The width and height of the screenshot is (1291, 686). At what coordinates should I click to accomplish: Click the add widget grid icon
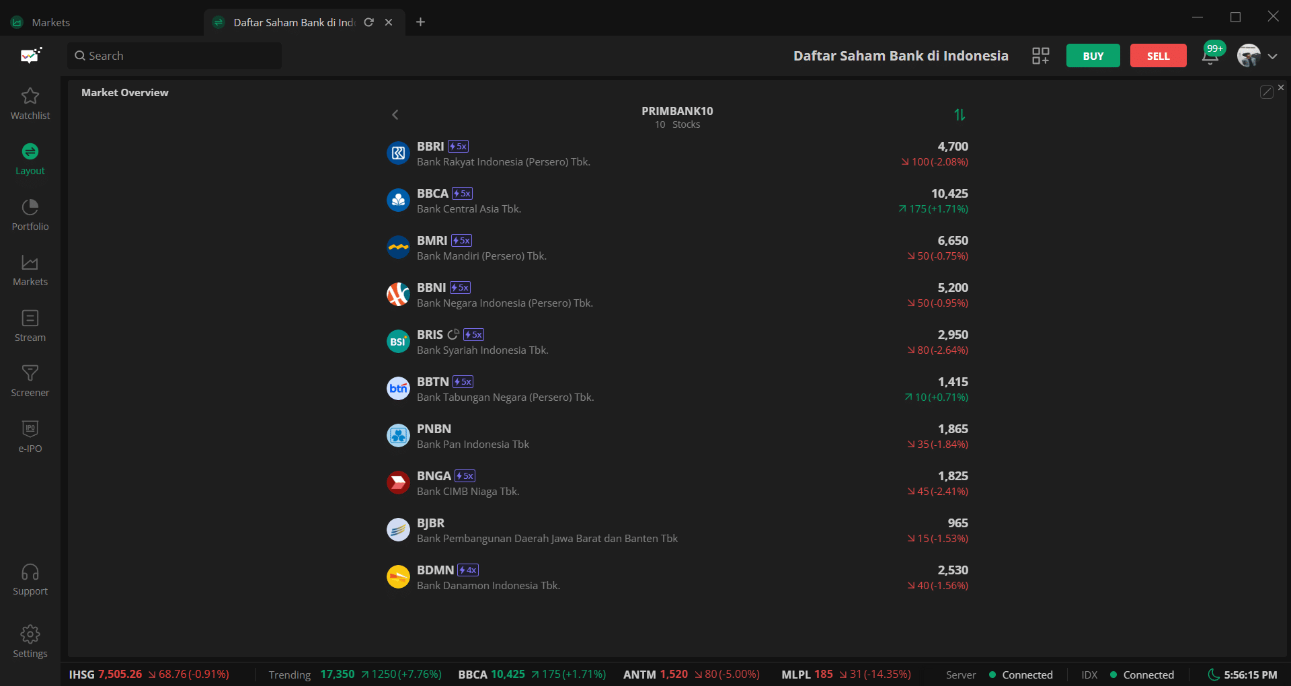coord(1040,56)
